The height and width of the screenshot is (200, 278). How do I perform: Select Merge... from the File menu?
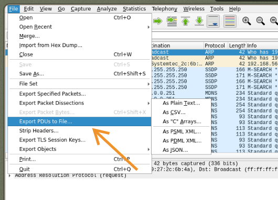pyautogui.click(x=80, y=36)
